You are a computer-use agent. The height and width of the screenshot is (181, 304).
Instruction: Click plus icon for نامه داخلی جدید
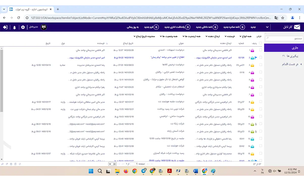pyautogui.click(x=215, y=27)
